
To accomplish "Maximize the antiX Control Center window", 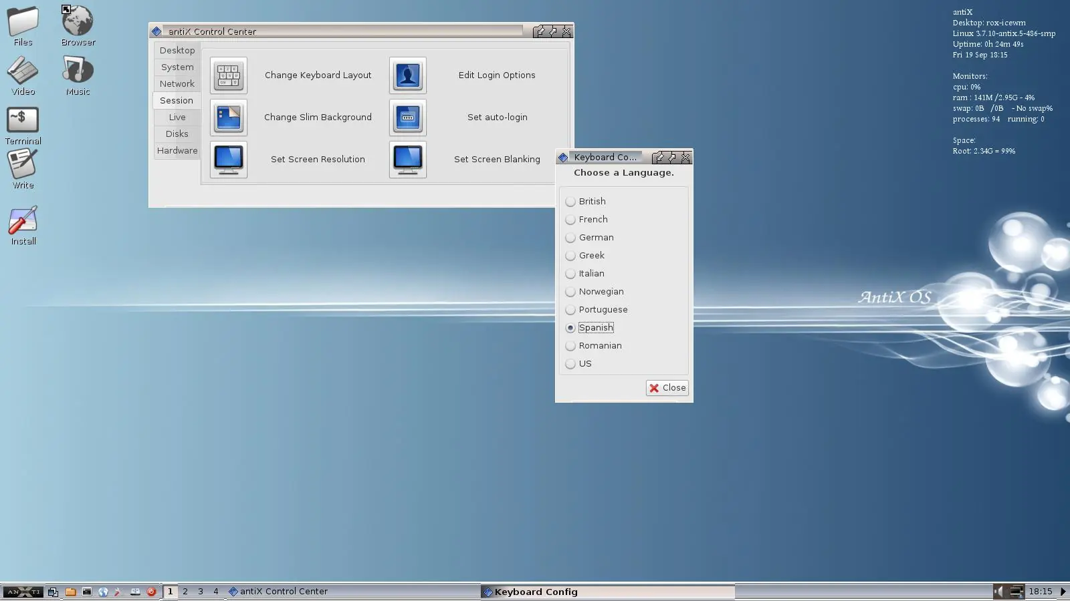I will 553,31.
